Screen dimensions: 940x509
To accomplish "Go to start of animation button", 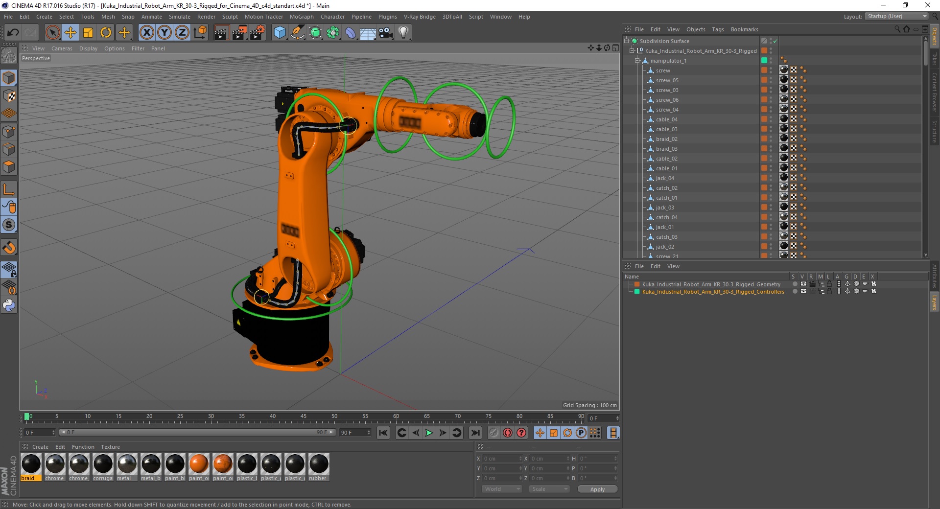I will click(x=383, y=433).
